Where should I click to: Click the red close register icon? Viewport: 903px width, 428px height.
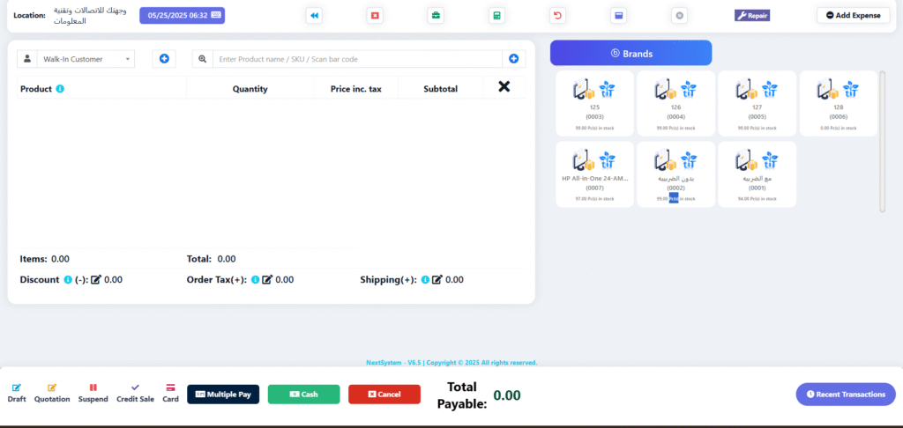coord(375,16)
